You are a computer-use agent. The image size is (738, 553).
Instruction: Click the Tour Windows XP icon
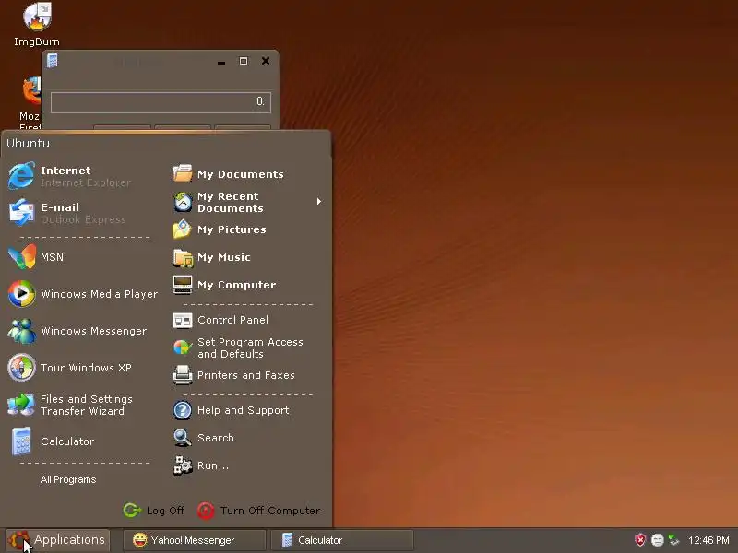[21, 367]
